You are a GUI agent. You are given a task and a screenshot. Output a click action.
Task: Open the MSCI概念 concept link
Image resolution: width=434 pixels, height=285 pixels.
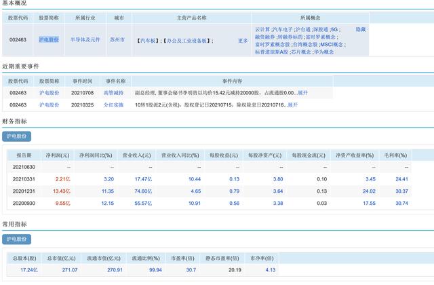332,44
